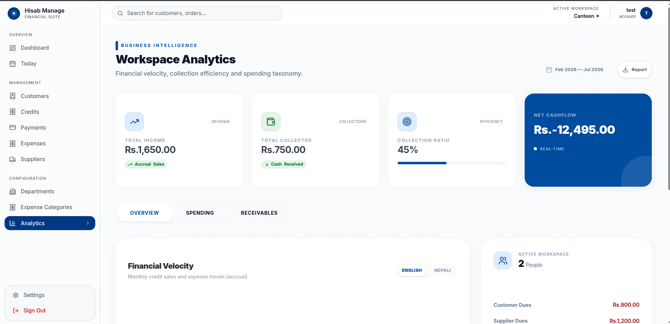This screenshot has width=670, height=324.
Task: Open the Feb 2026 — Jul 2026 date range picker
Action: pos(575,70)
